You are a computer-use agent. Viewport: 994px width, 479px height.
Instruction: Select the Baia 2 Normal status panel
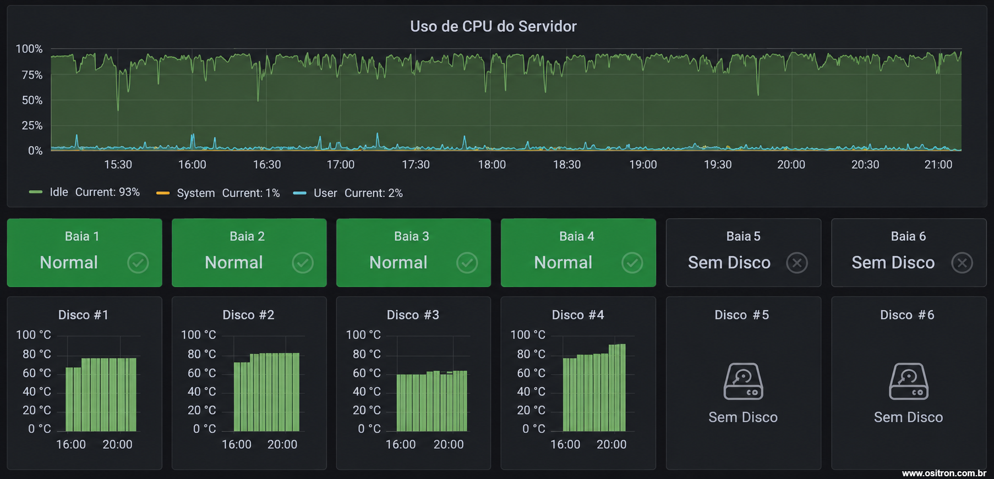coord(249,253)
